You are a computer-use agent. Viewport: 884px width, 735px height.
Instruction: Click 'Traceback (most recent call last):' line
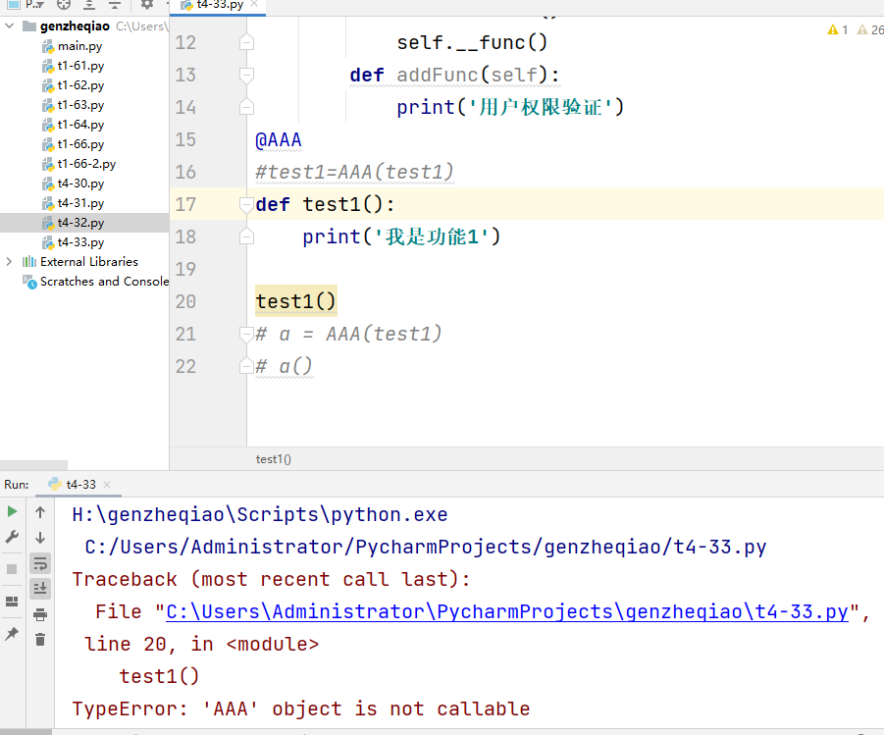tap(271, 579)
